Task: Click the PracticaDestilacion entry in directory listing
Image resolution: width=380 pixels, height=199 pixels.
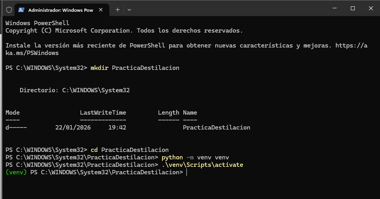Action: point(216,128)
